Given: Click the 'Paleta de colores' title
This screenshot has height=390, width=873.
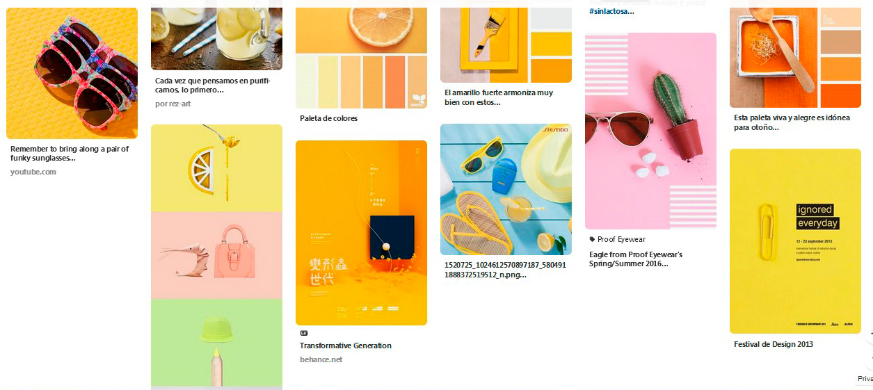Looking at the screenshot, I should click(x=328, y=118).
